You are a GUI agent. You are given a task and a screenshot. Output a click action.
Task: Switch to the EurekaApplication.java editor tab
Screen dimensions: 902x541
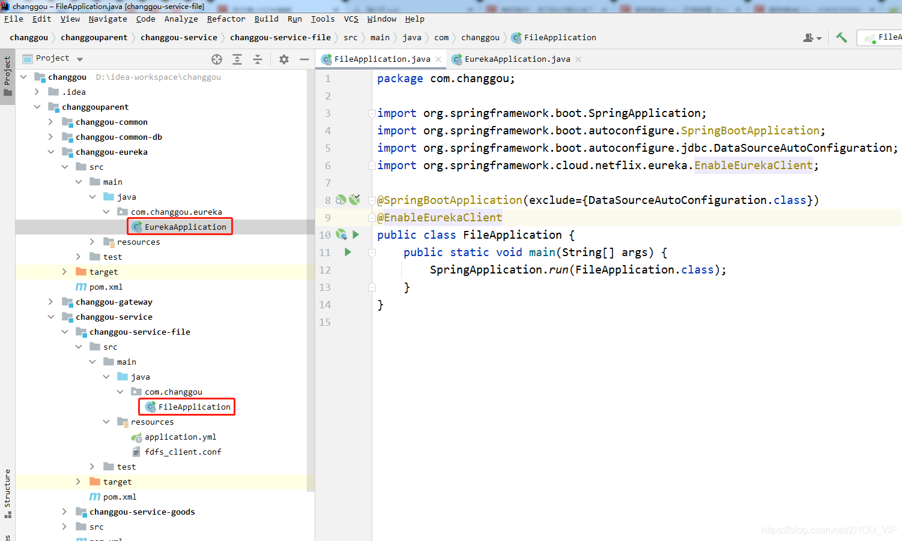coord(517,59)
